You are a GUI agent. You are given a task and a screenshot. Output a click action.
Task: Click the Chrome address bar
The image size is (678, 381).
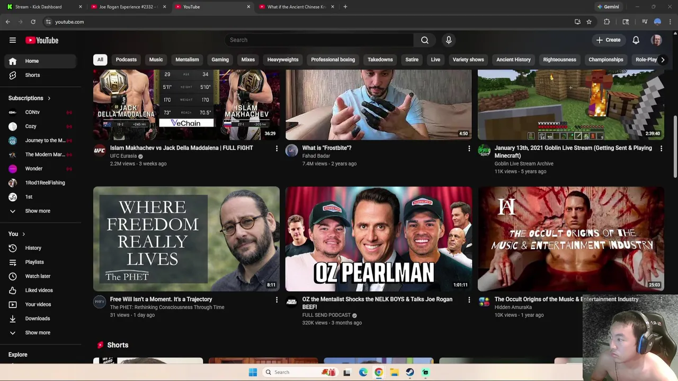pos(307,22)
